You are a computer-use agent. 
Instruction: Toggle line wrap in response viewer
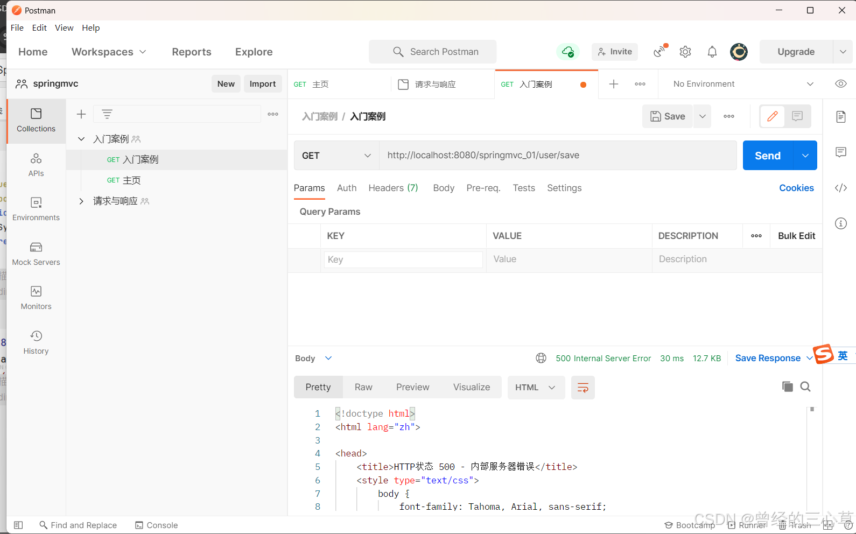click(x=583, y=388)
